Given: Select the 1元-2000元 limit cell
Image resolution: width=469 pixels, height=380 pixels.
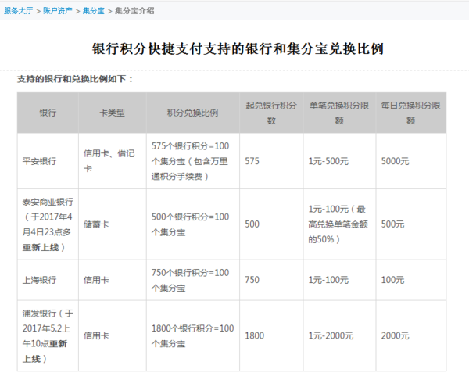Looking at the screenshot, I should click(339, 335).
